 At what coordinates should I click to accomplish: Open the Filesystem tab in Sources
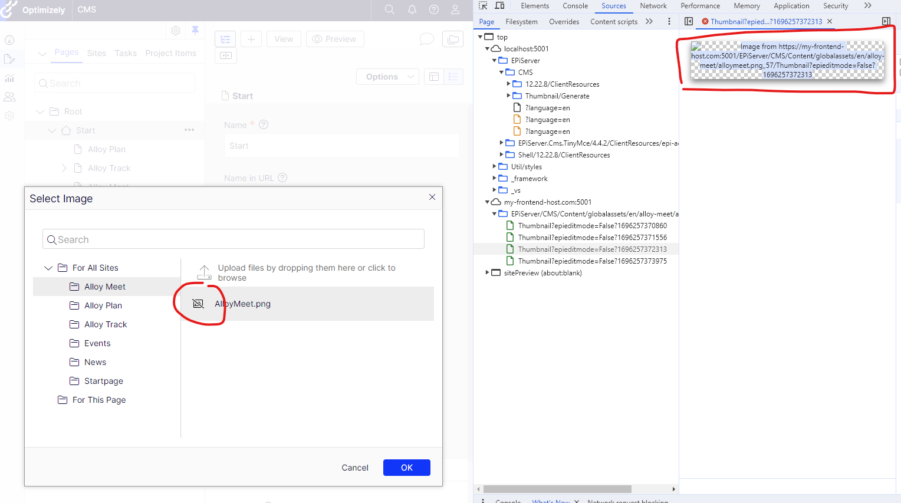tap(521, 22)
